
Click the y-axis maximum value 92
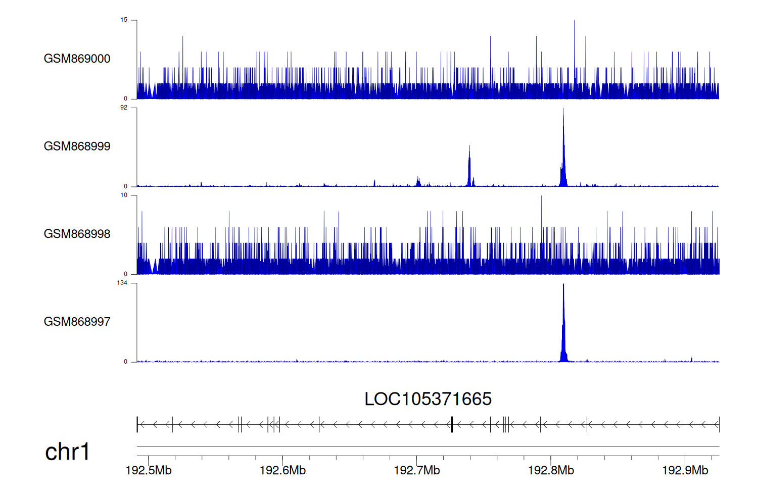124,108
